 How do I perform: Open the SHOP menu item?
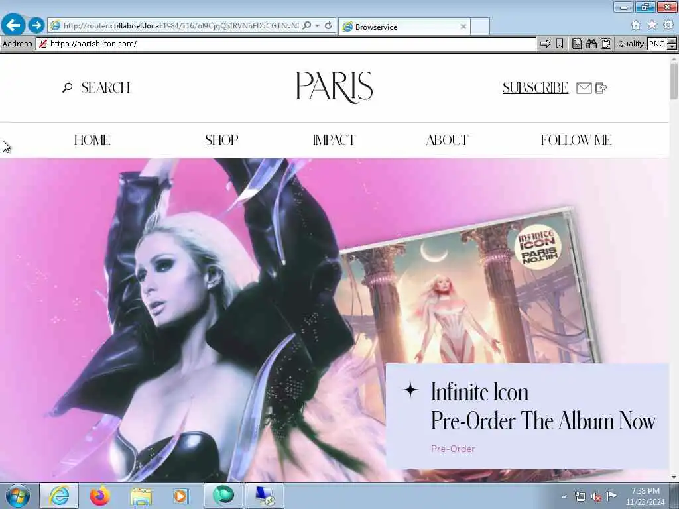tap(221, 141)
